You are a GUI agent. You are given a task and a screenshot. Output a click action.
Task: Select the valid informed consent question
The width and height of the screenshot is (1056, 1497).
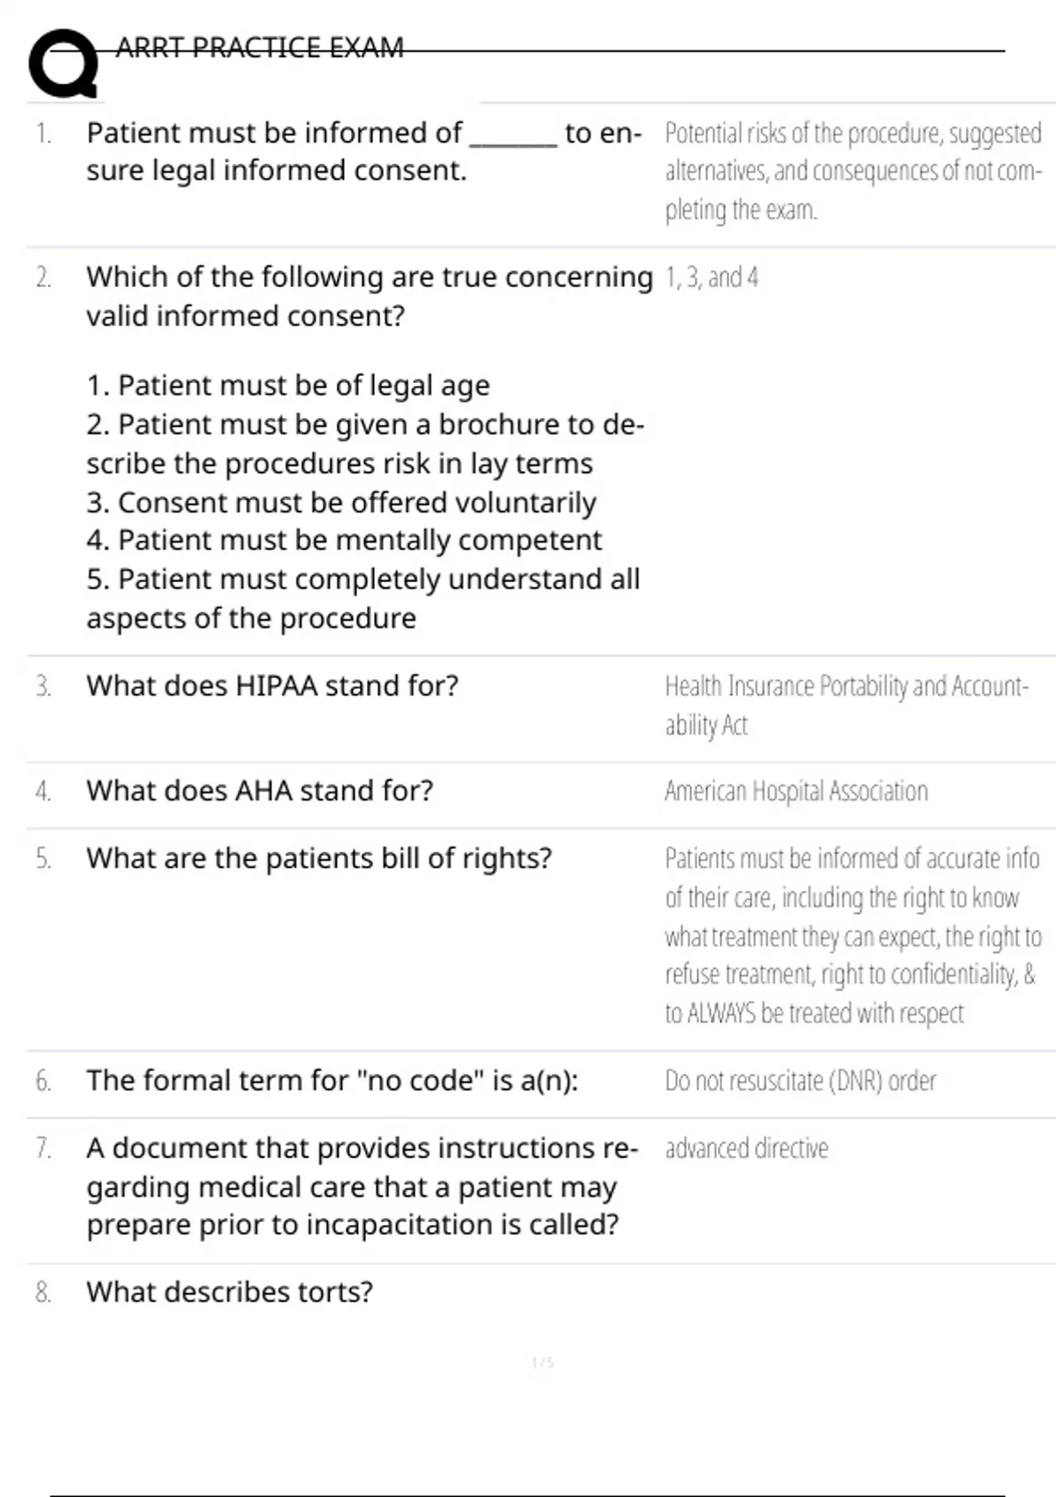click(369, 296)
